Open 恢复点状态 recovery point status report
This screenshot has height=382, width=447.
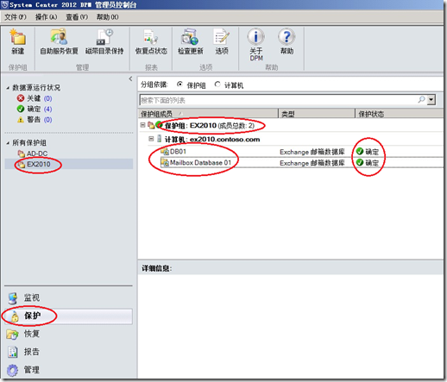coord(151,41)
